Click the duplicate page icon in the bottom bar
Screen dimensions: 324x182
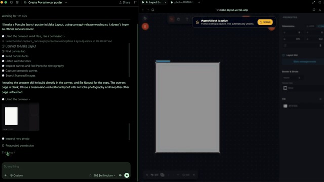[163, 175]
